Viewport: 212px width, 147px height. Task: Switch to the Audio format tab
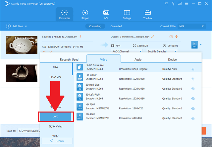pyautogui.click(x=138, y=59)
